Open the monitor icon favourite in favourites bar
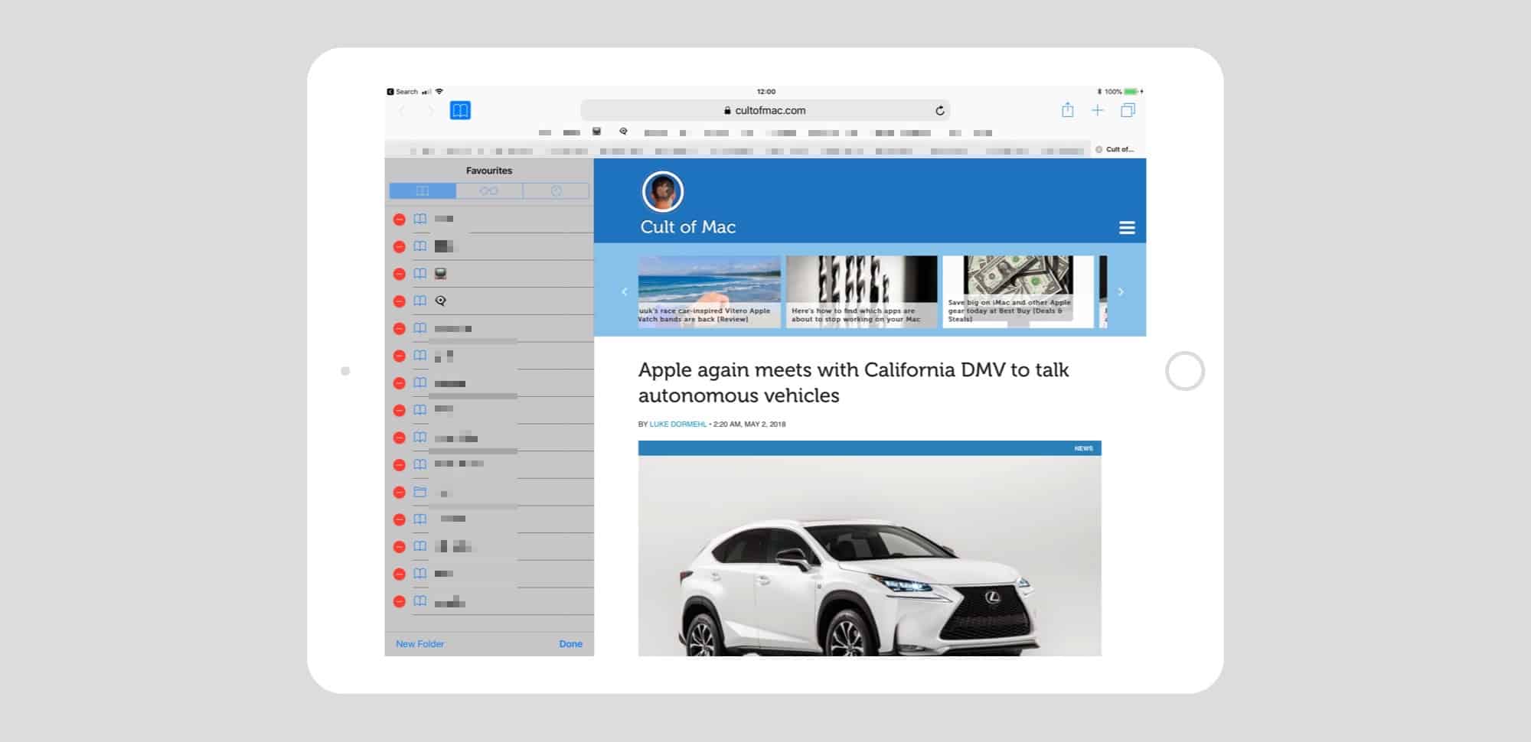Screen dimensions: 1531x742 pyautogui.click(x=596, y=132)
